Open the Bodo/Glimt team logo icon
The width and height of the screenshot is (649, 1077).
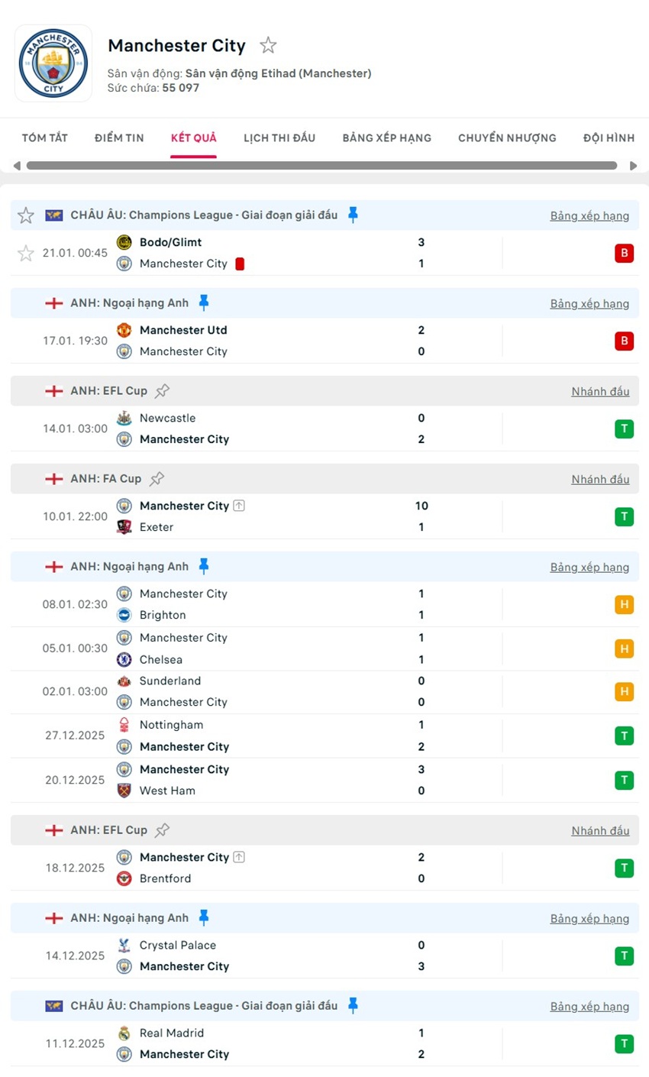pyautogui.click(x=124, y=242)
